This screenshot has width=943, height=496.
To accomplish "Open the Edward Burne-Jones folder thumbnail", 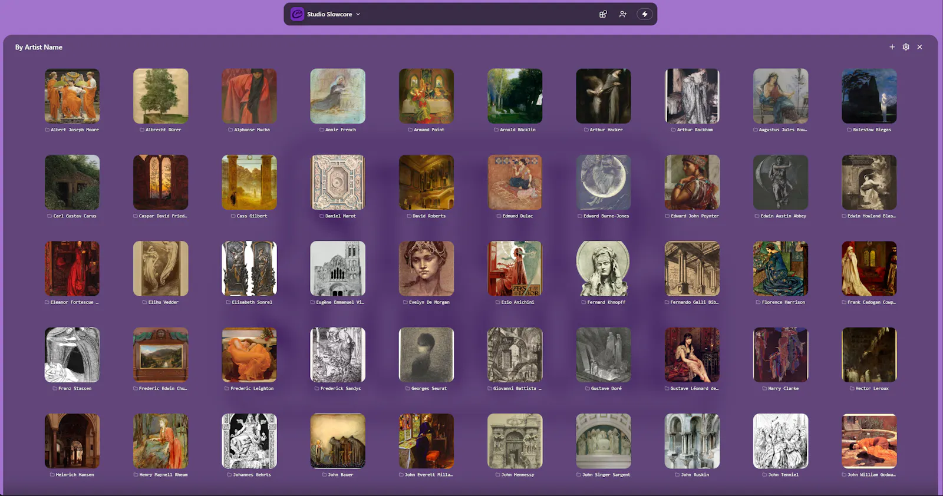I will coord(604,183).
